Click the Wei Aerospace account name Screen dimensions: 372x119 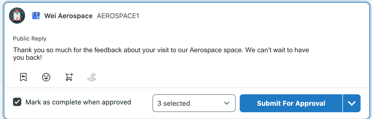(68, 16)
